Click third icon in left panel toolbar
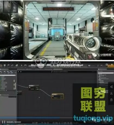 point(8,72)
